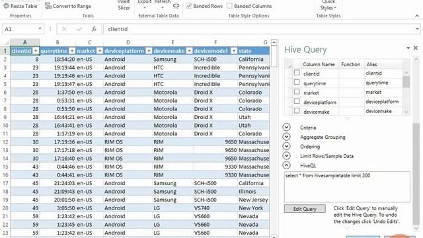Open the clientid column filter dropdown
This screenshot has width=423, height=238.
[x=36, y=51]
